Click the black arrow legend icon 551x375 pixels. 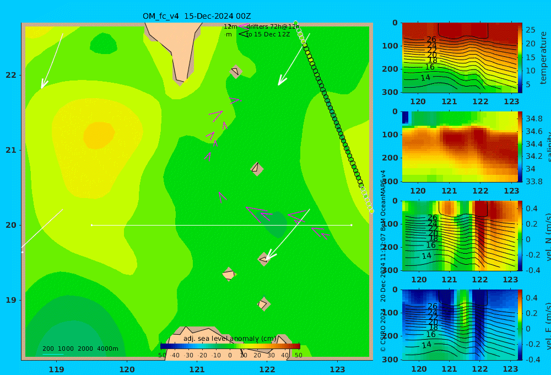(x=243, y=34)
